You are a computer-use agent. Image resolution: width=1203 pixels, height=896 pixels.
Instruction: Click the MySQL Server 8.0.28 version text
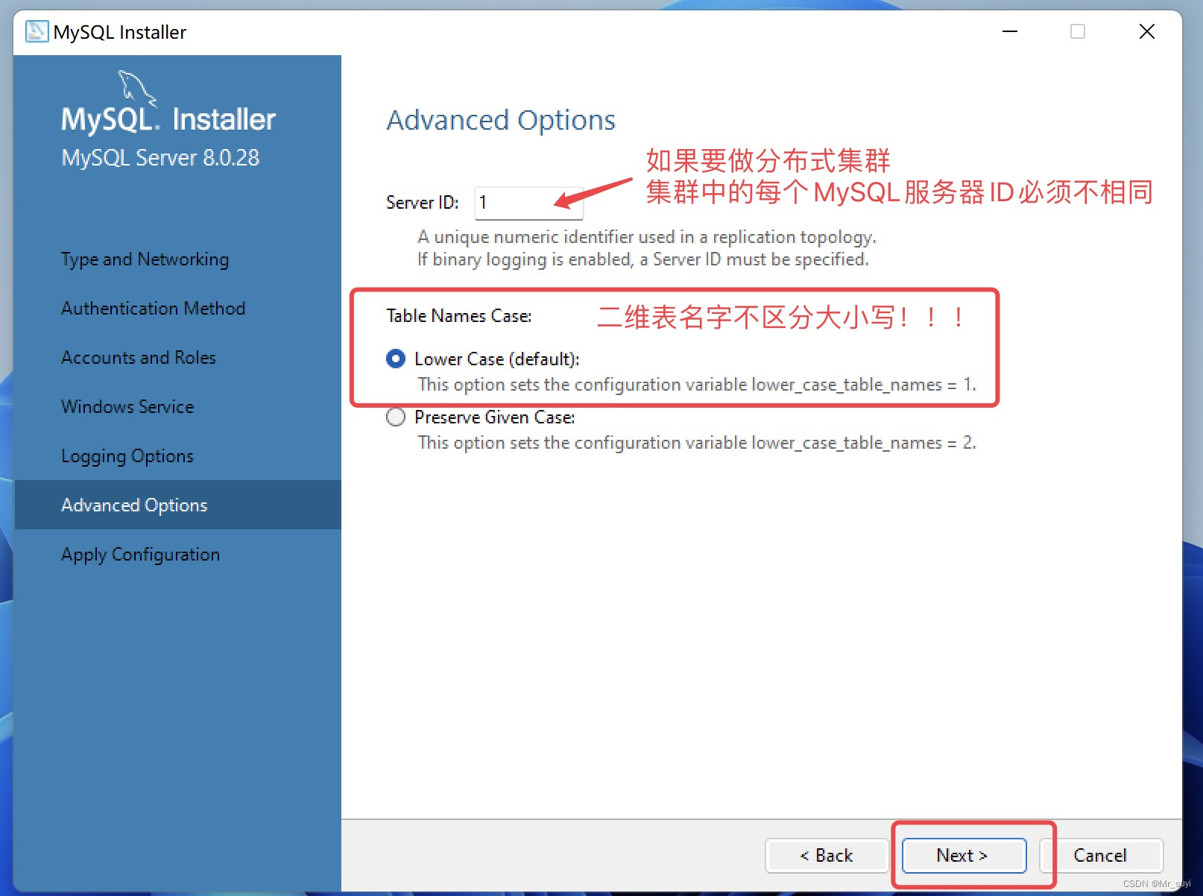coord(160,158)
